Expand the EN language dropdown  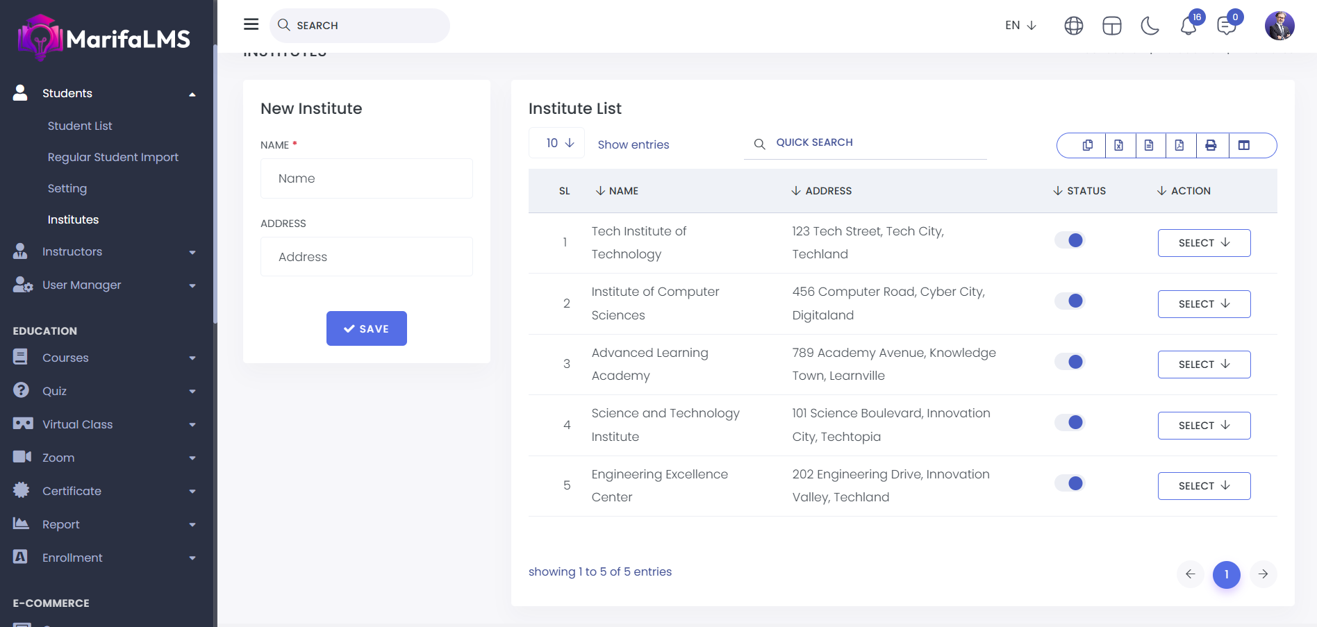click(1020, 26)
